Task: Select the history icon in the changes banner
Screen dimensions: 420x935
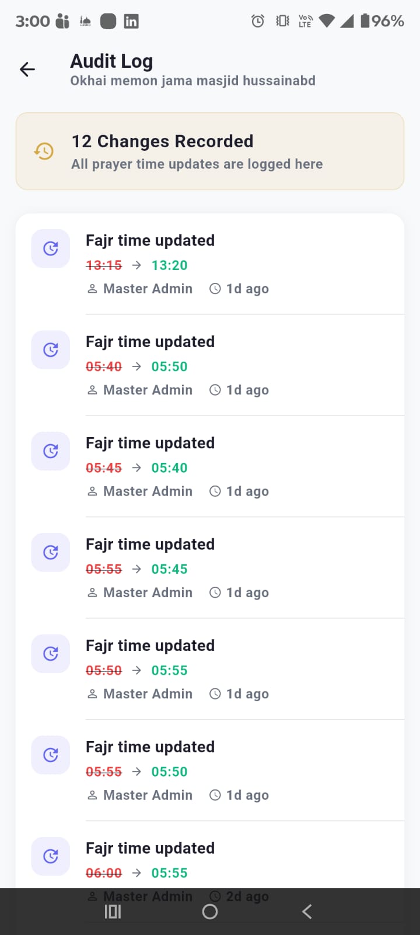Action: tap(43, 151)
